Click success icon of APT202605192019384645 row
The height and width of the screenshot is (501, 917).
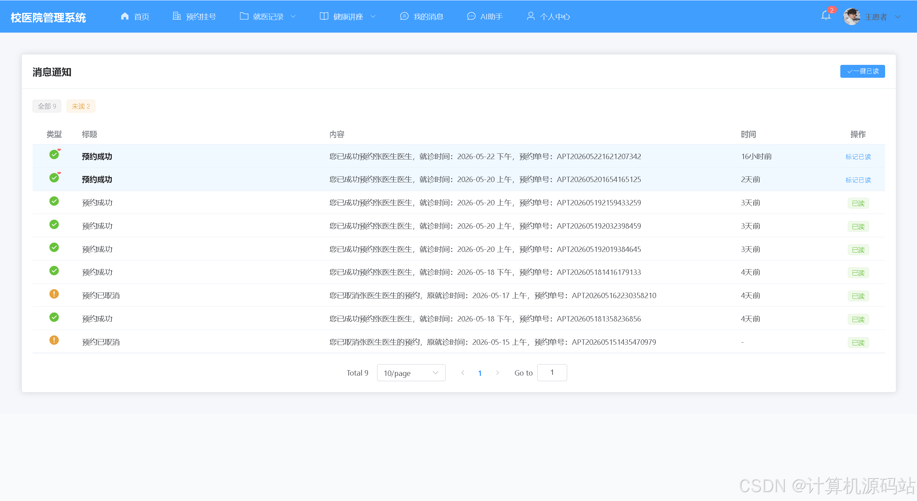tap(54, 247)
